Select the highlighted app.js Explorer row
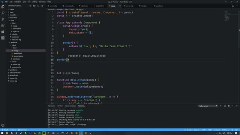 (26, 51)
